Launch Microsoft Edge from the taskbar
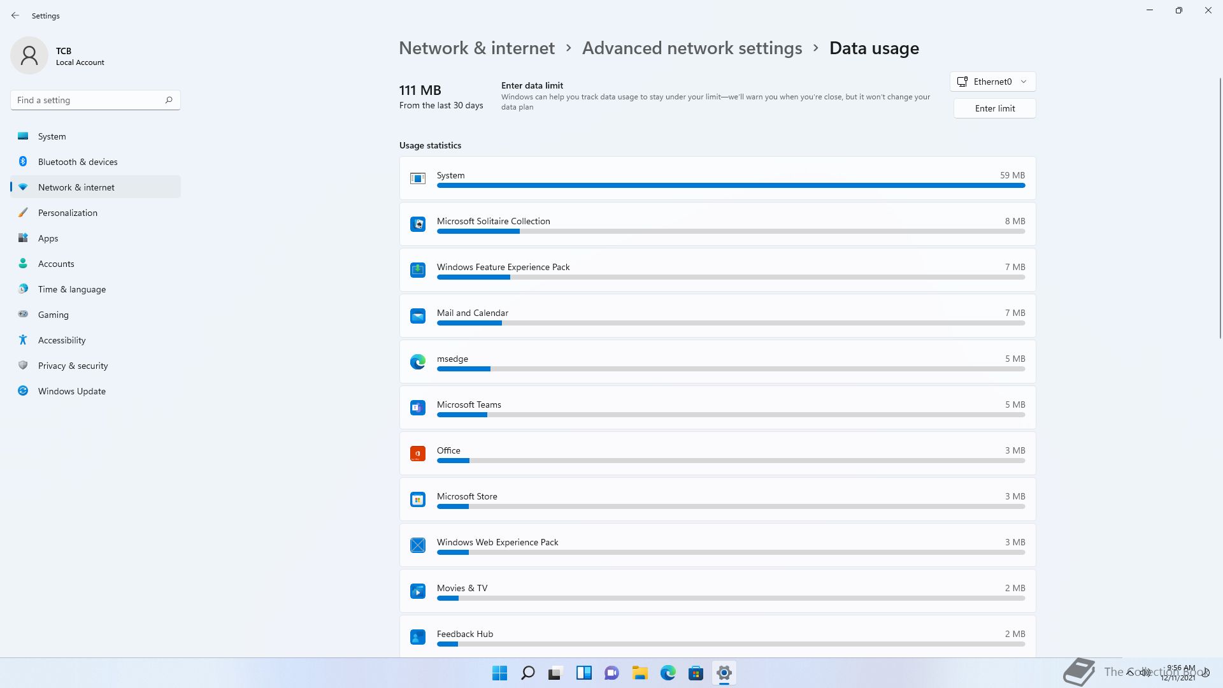 coord(668,673)
